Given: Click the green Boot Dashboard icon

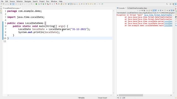Looking at the screenshot, I should [36, 4].
